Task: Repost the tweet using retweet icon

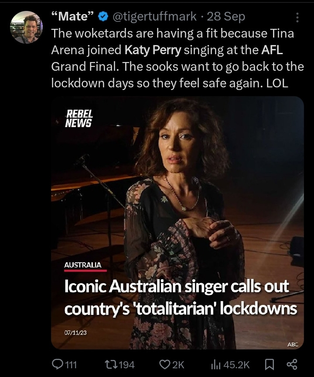Action: [x=111, y=364]
